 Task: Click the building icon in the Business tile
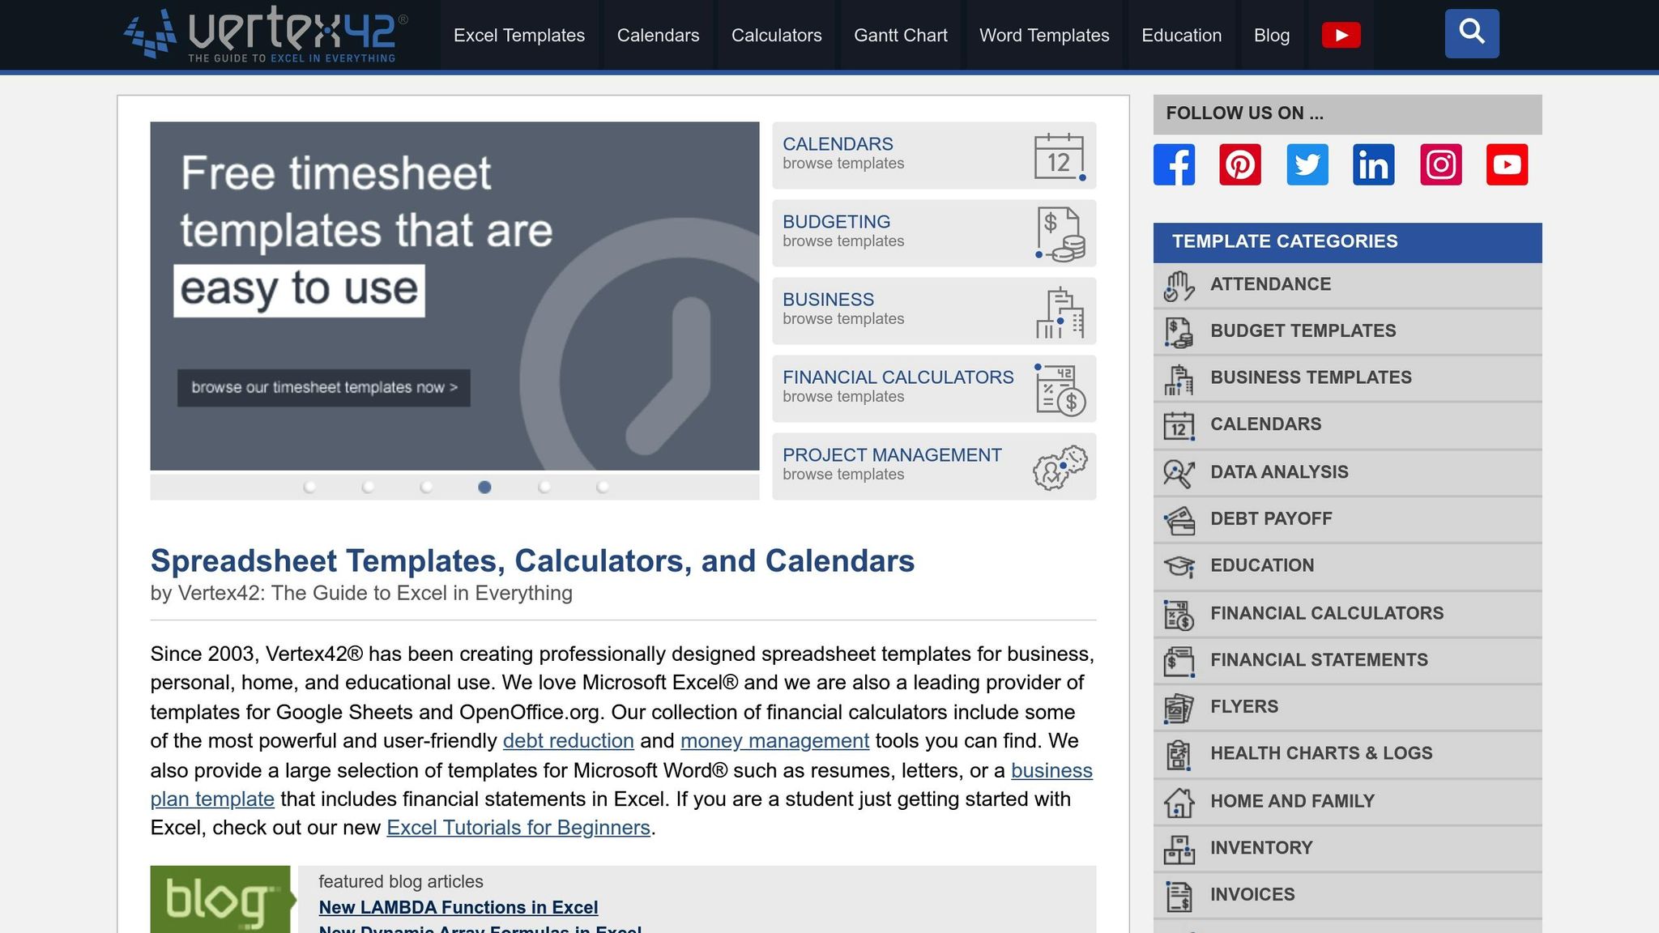tap(1060, 312)
